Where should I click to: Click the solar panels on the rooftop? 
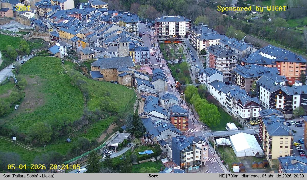click(182, 139)
